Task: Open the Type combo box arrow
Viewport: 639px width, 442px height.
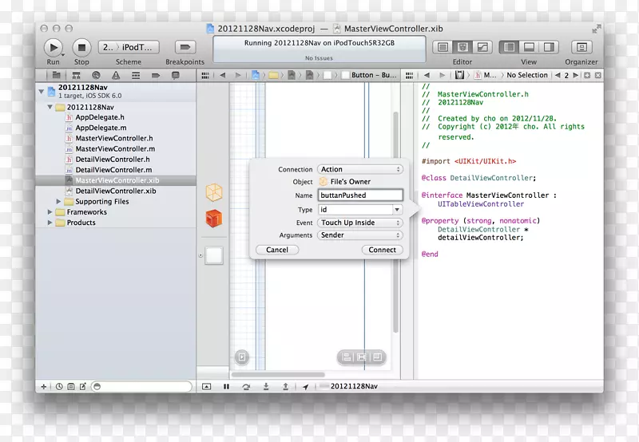Action: point(397,210)
